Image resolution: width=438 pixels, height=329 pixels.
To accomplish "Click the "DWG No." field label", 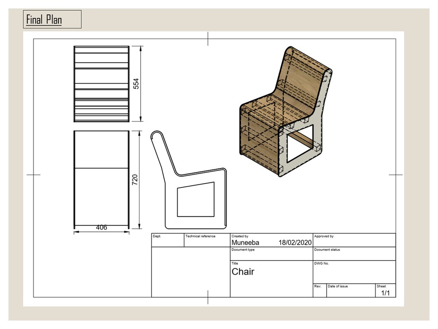I will point(322,264).
